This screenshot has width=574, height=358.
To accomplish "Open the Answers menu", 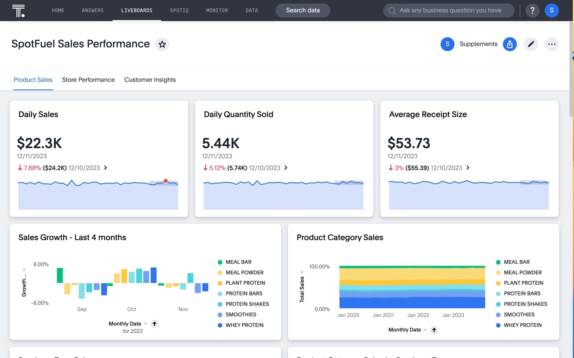I will (93, 10).
